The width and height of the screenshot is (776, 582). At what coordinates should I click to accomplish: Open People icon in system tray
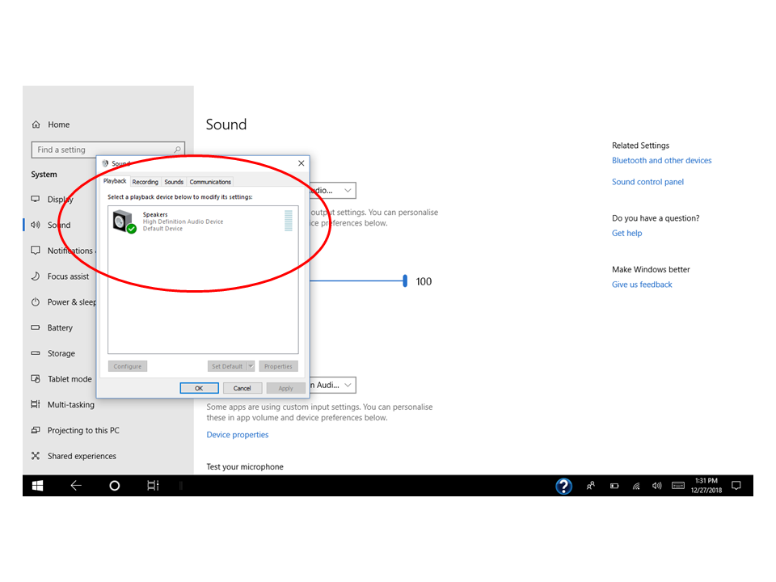[x=590, y=486]
